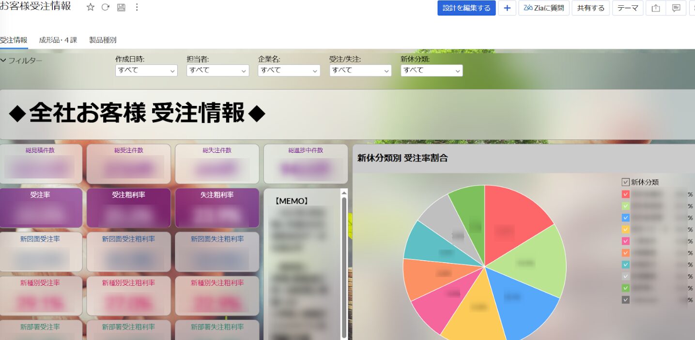Open the 受注/失注 filter dropdown
695x340 pixels.
[x=360, y=71]
